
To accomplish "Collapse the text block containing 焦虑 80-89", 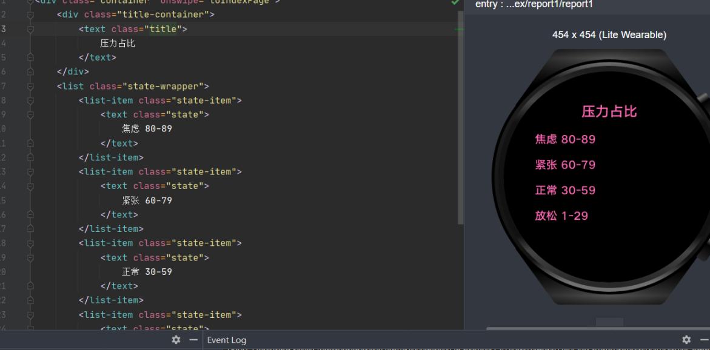I will [30, 115].
